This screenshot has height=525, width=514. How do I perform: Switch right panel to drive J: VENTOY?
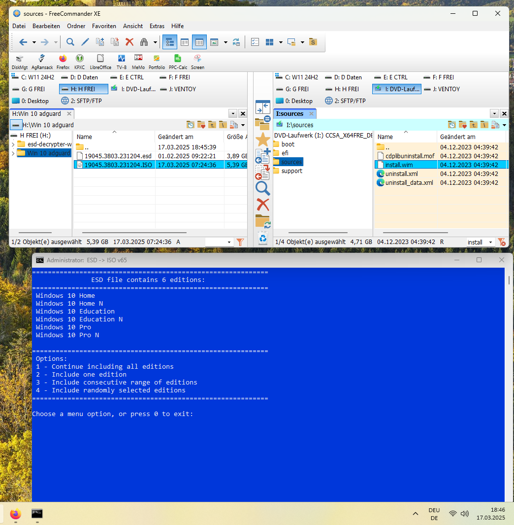pyautogui.click(x=442, y=89)
